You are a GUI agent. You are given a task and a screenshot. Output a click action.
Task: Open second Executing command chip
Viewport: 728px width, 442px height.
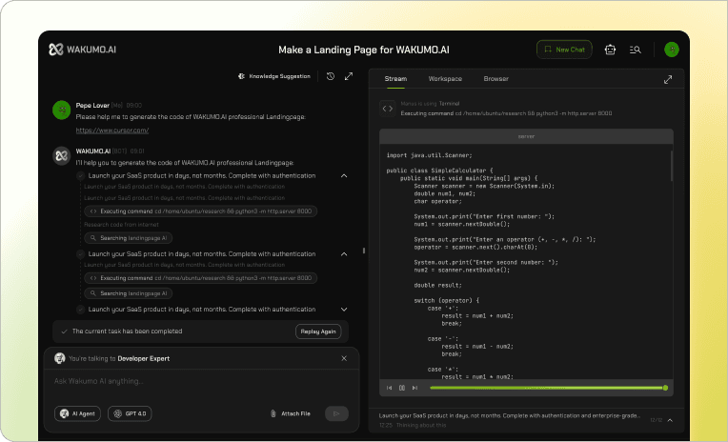(x=200, y=278)
